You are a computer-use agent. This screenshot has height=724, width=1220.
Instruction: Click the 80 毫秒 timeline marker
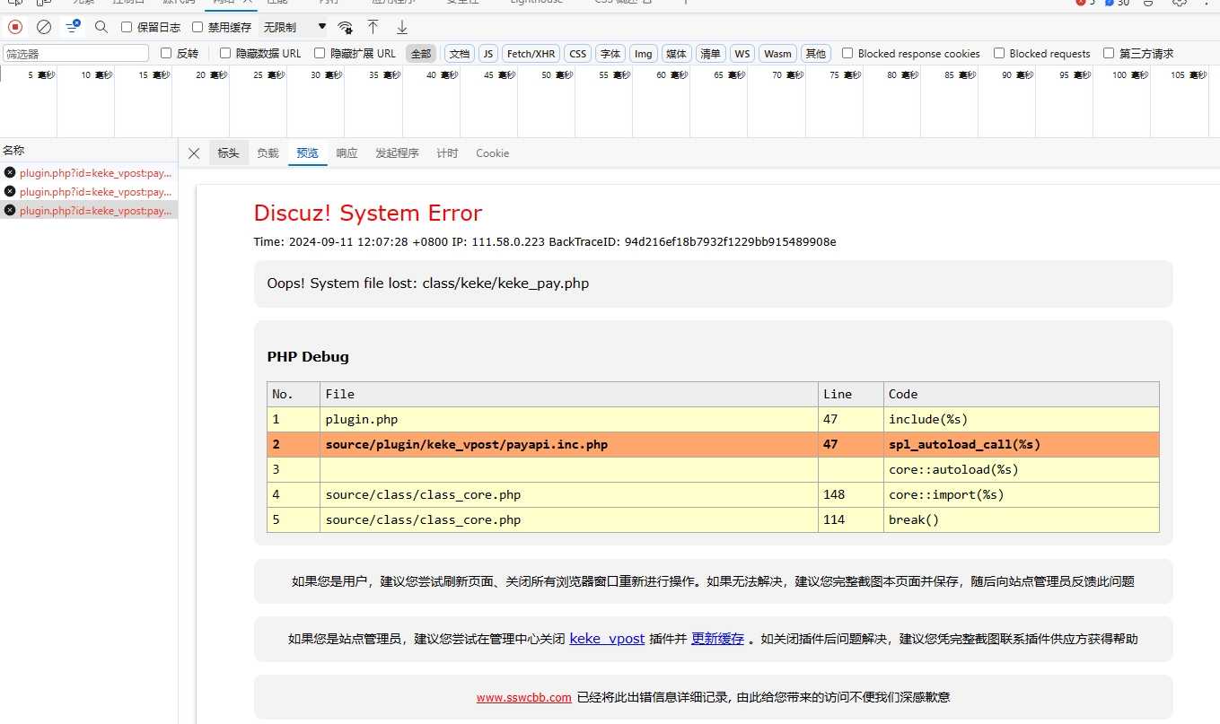(x=903, y=75)
